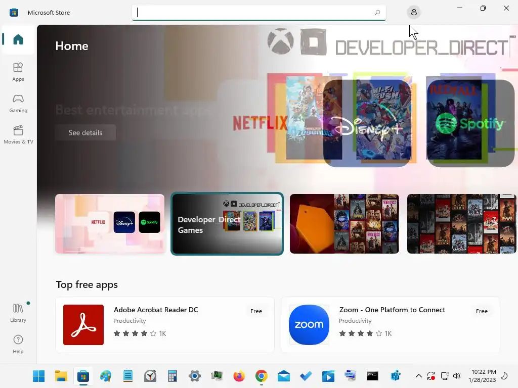The width and height of the screenshot is (518, 388).
Task: Open the Home section in sidebar
Action: pyautogui.click(x=18, y=39)
